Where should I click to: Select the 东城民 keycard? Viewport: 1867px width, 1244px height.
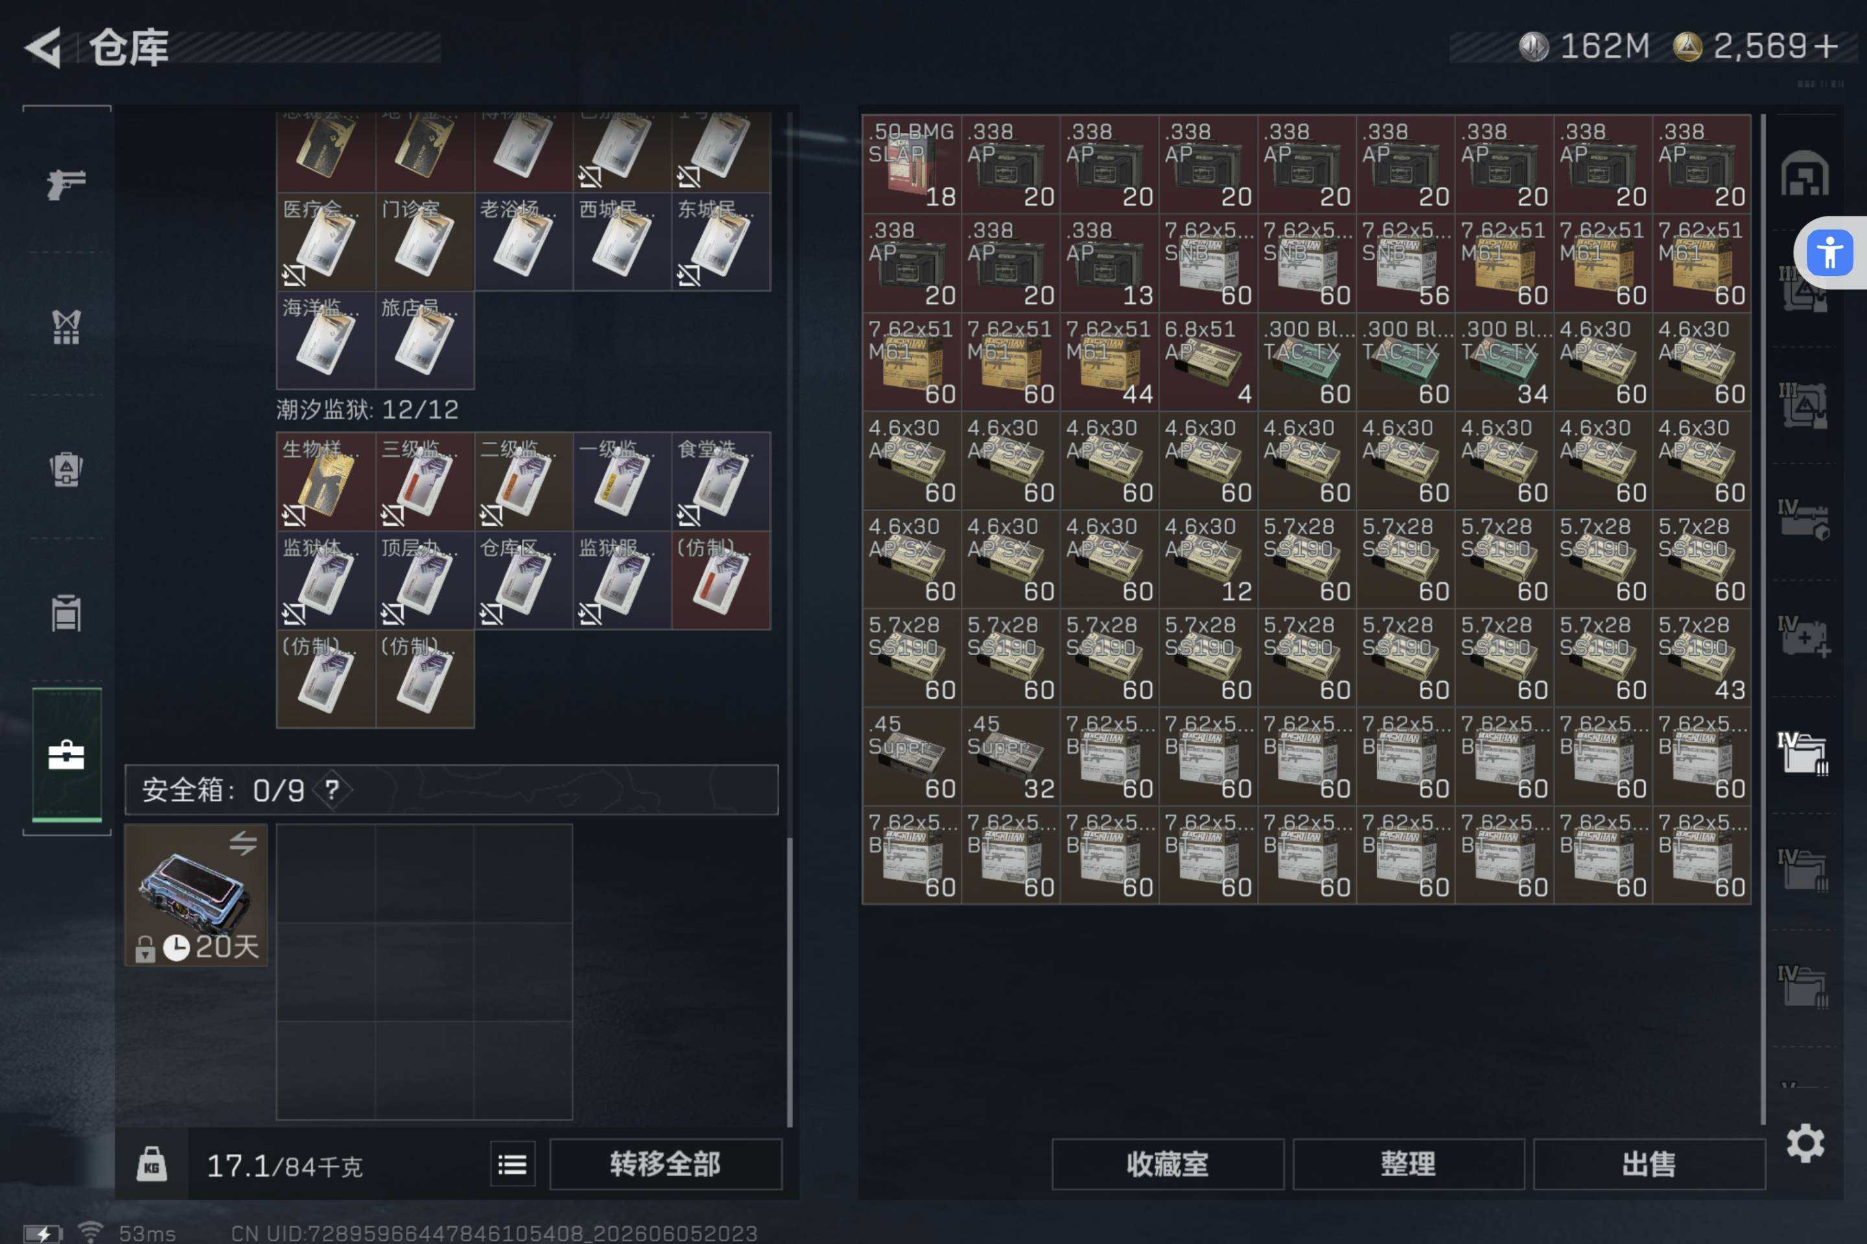pos(721,241)
